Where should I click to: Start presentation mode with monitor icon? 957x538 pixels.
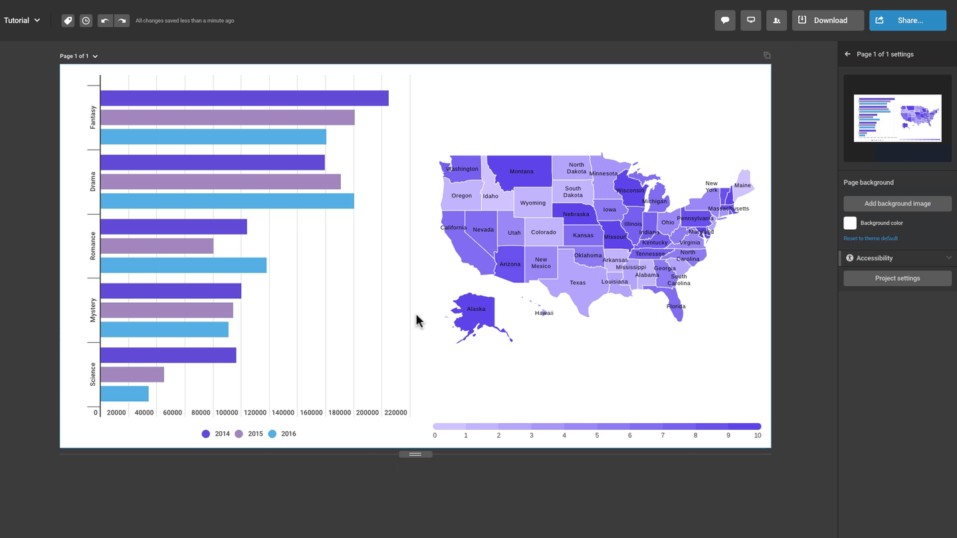pos(751,20)
